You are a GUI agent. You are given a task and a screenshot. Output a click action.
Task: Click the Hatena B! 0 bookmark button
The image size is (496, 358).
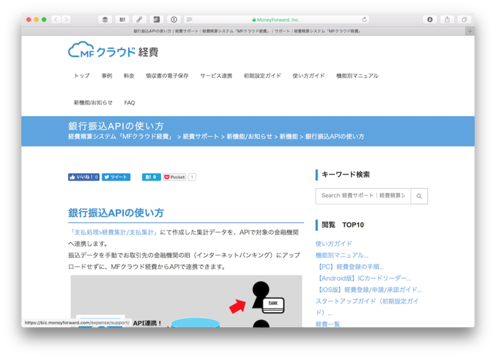[151, 177]
